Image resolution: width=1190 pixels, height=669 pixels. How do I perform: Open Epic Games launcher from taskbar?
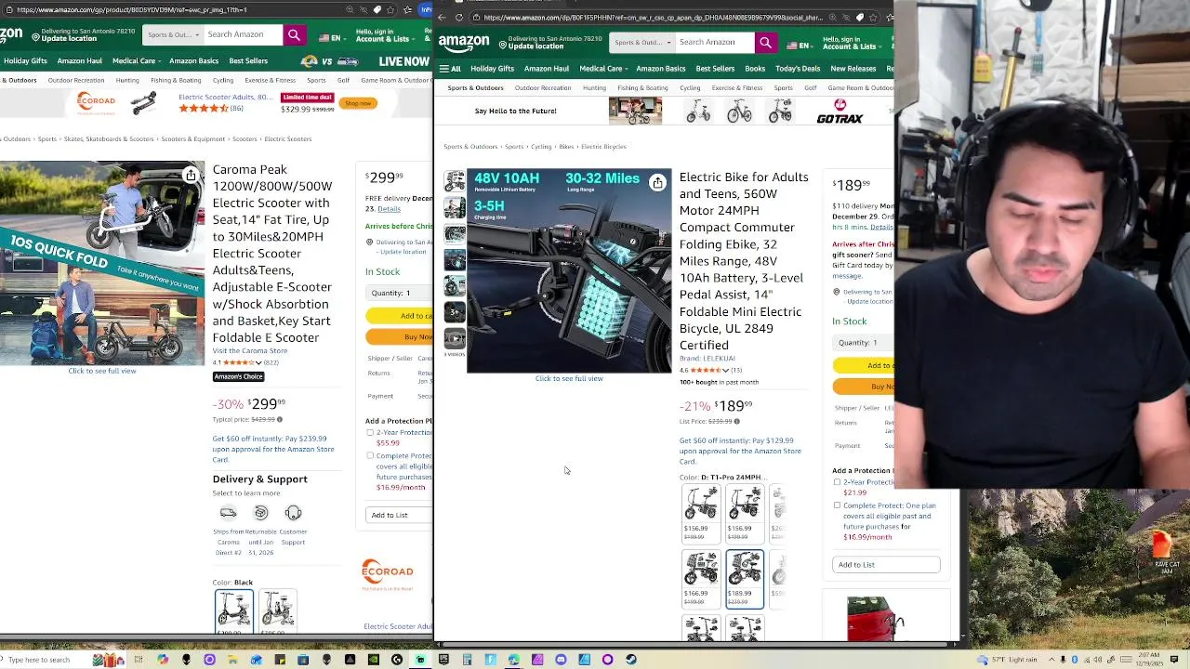tap(443, 660)
